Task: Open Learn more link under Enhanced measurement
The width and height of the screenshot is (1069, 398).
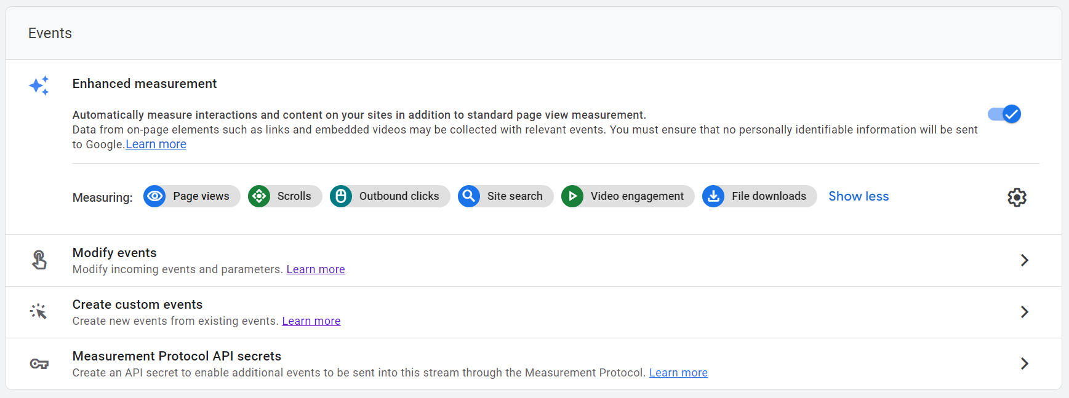Action: coord(156,145)
